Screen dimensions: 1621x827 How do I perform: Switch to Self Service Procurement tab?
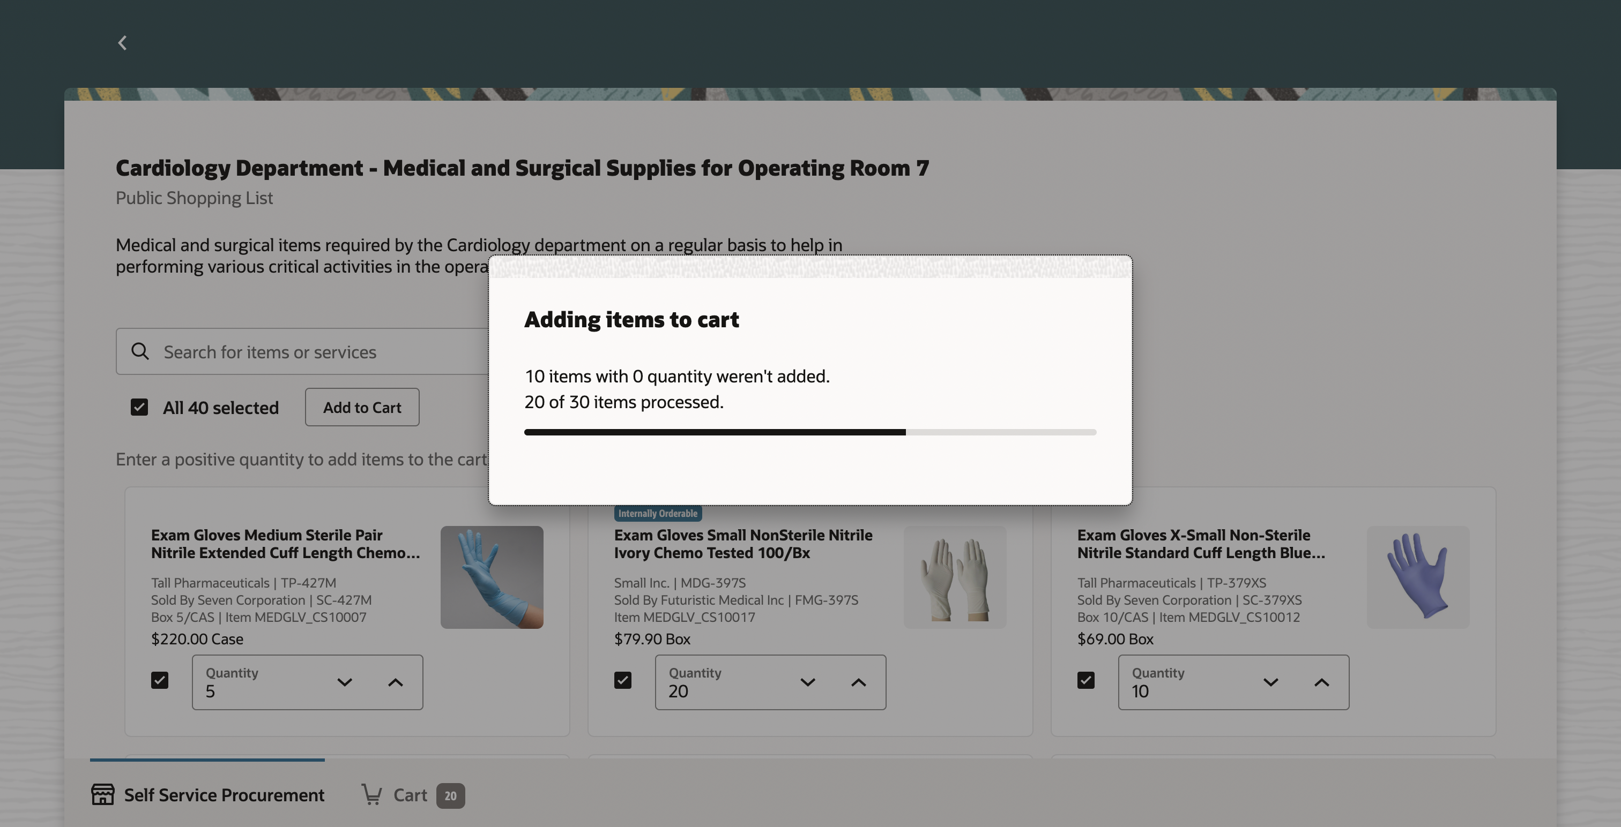point(207,794)
